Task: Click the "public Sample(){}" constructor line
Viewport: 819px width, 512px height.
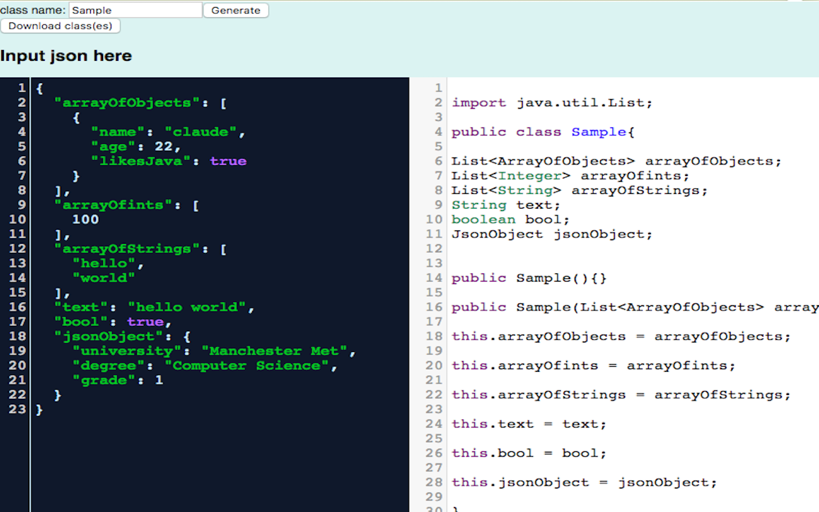Action: (529, 278)
